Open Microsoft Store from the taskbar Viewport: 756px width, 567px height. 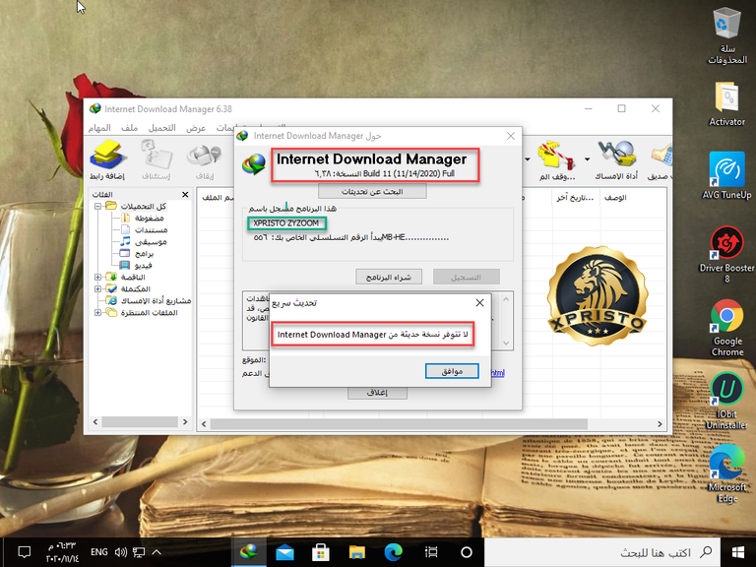pyautogui.click(x=321, y=552)
